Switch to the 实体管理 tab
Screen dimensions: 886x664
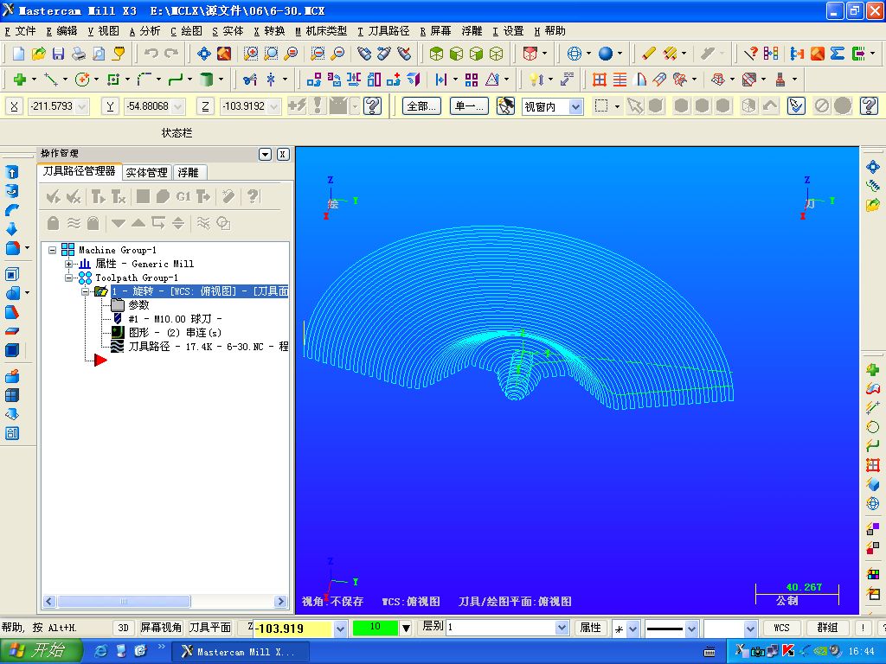[146, 172]
